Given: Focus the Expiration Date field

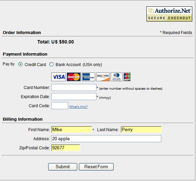Looking at the screenshot, I should (74, 96).
